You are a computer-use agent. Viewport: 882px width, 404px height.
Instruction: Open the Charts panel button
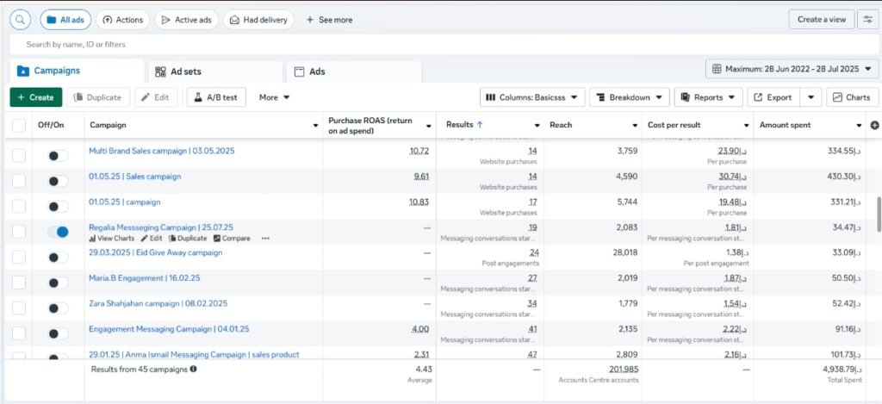pyautogui.click(x=851, y=97)
